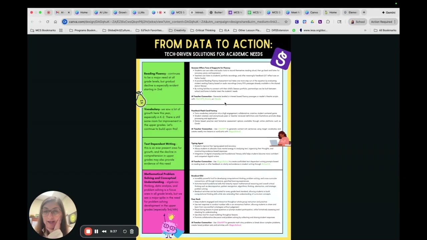
Task: Open the Global/Art/Culture bookmark folder
Action: tap(117, 30)
